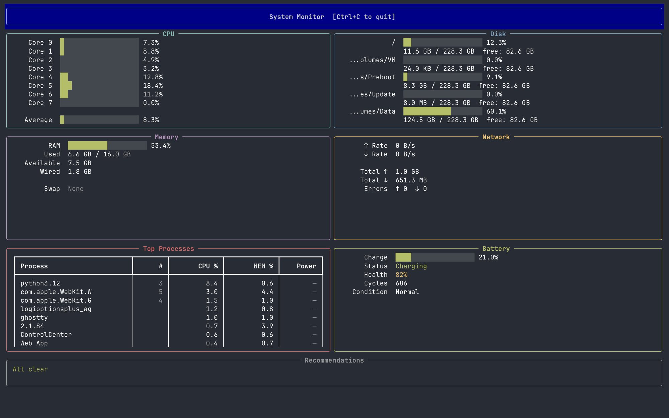Click the Total upload 1.0 GB value
The height and width of the screenshot is (418, 669).
tap(407, 172)
